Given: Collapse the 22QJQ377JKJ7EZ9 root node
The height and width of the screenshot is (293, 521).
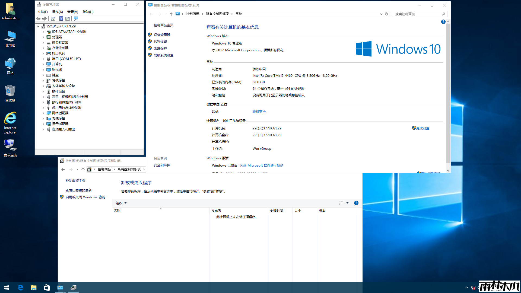Looking at the screenshot, I should pos(38,26).
